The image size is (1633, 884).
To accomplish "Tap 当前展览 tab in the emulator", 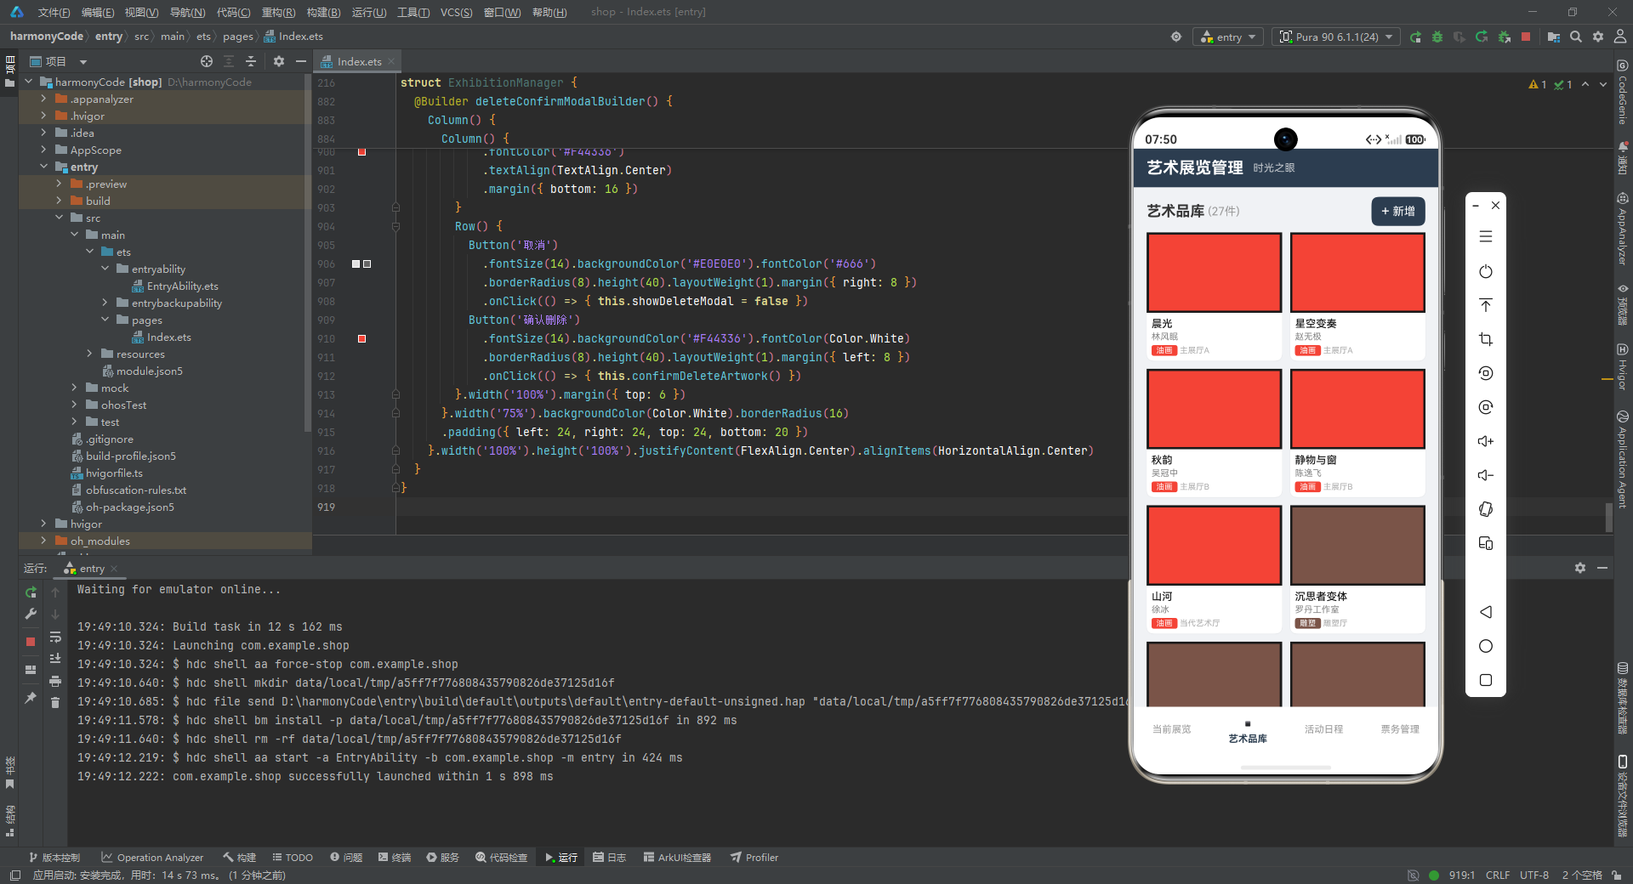I will 1171,729.
